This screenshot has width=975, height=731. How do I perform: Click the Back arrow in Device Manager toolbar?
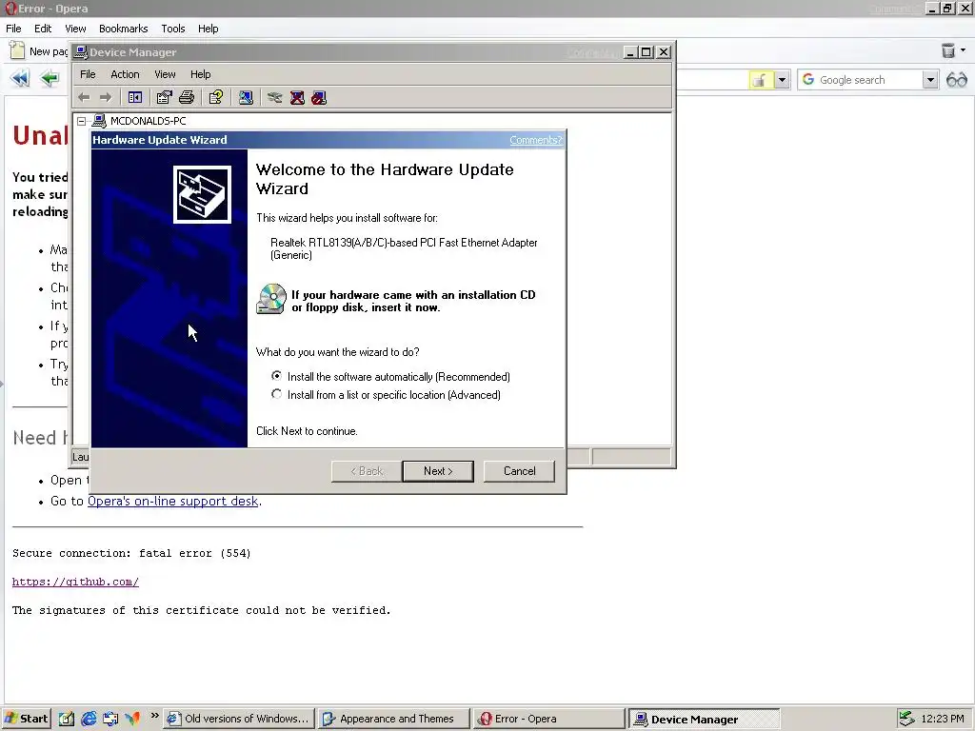pos(84,98)
